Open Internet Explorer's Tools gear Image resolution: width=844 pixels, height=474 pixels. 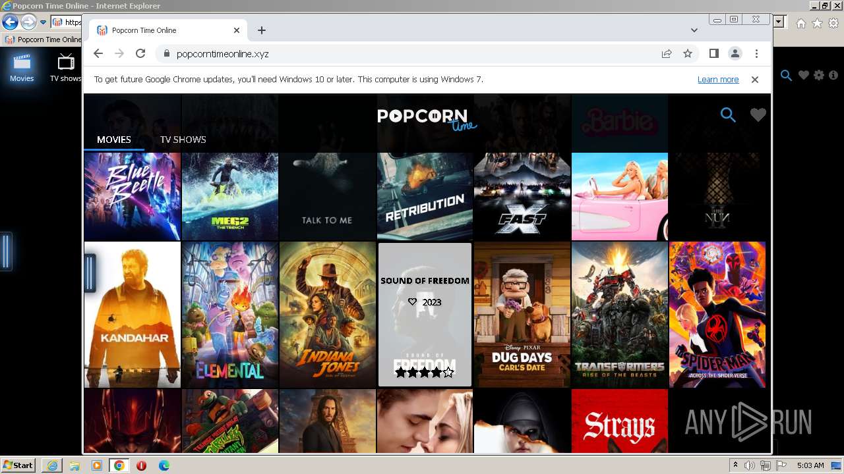click(x=833, y=23)
